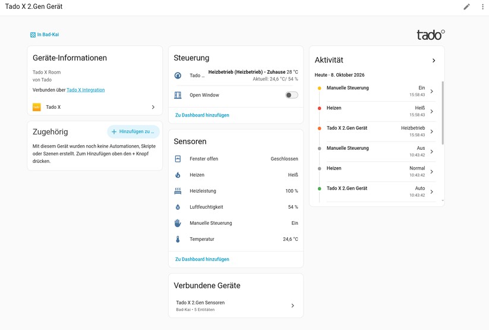
Task: Click the Bad-Kai area icon
Action: pyautogui.click(x=33, y=34)
